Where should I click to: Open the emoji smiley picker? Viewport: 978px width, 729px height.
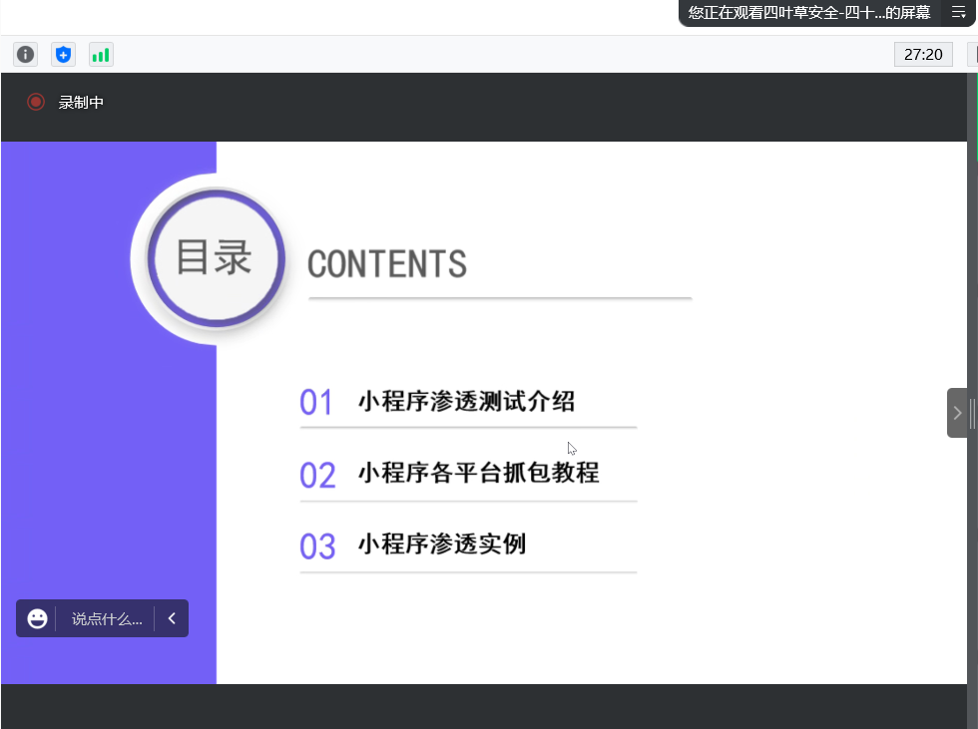(x=38, y=618)
